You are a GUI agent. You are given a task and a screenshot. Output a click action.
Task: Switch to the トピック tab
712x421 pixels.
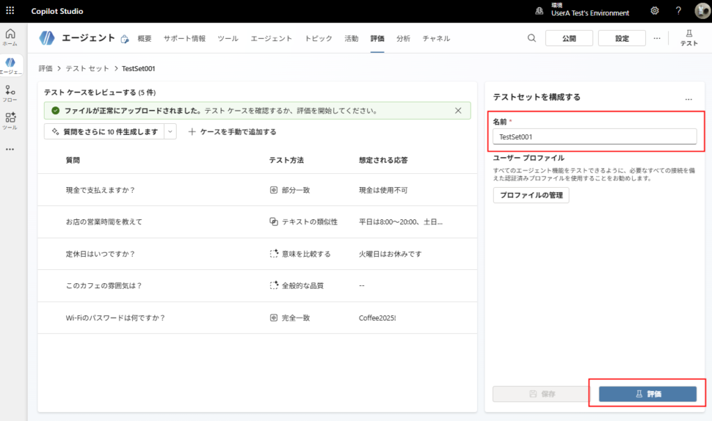[x=318, y=38]
